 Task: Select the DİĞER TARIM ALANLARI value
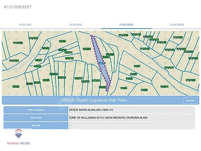pyautogui.click(x=91, y=110)
